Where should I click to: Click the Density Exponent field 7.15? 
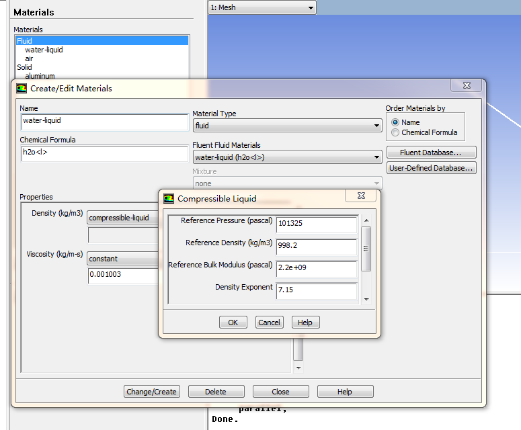pos(317,290)
